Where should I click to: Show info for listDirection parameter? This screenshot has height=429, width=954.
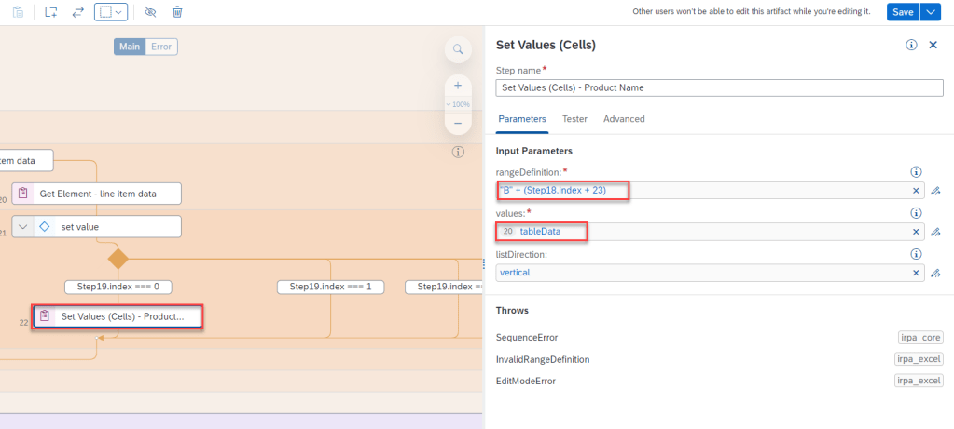pos(916,254)
